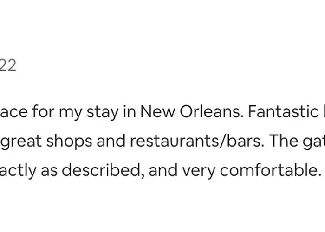
Task: Click the word "stay" in first line
Action: point(103,112)
